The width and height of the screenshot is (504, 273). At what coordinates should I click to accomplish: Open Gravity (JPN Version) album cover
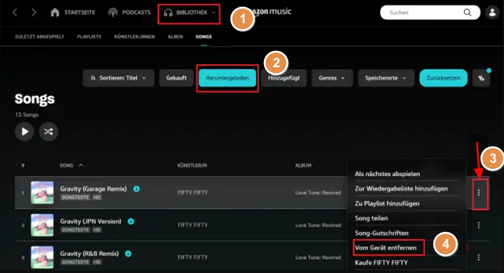(42, 225)
